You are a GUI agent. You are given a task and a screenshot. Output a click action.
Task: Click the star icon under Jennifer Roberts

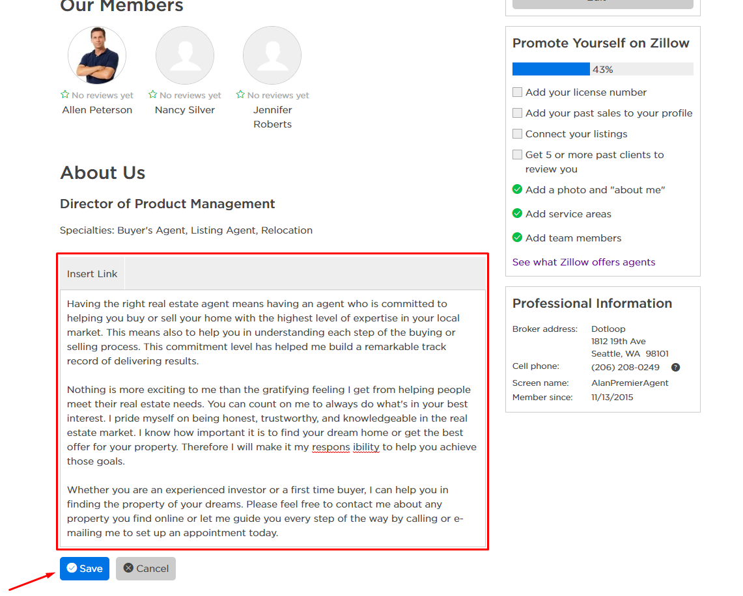point(240,95)
